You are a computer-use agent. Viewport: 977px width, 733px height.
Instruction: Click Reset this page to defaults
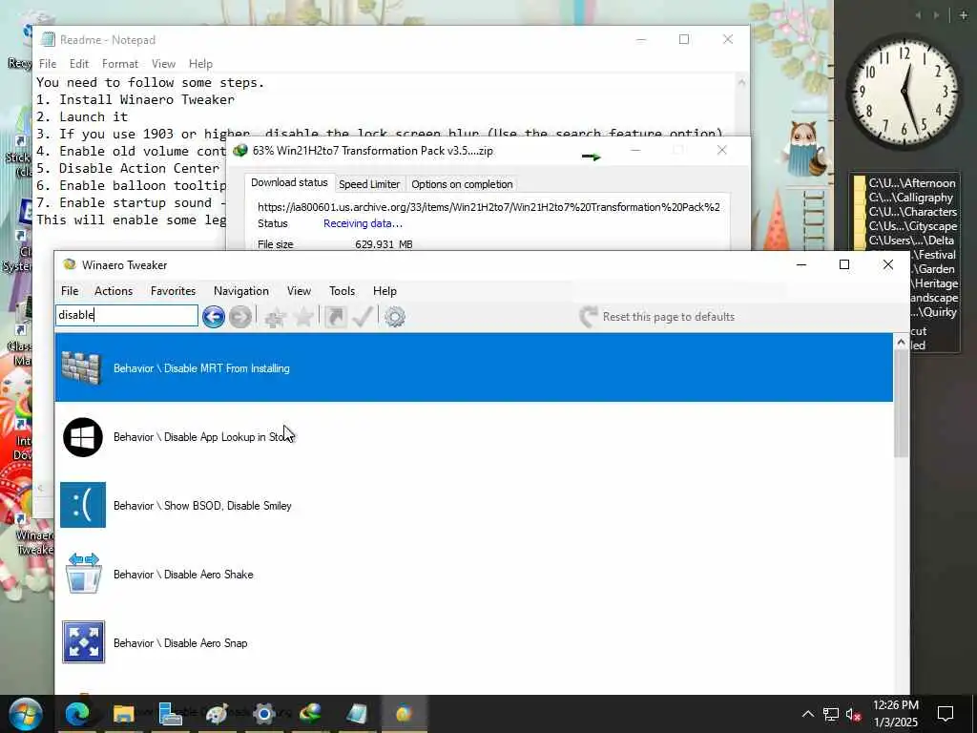tap(669, 317)
